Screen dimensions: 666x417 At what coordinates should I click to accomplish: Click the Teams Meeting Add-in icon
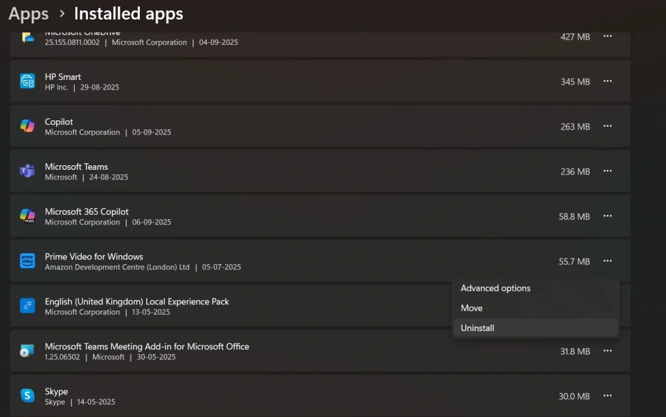point(27,351)
